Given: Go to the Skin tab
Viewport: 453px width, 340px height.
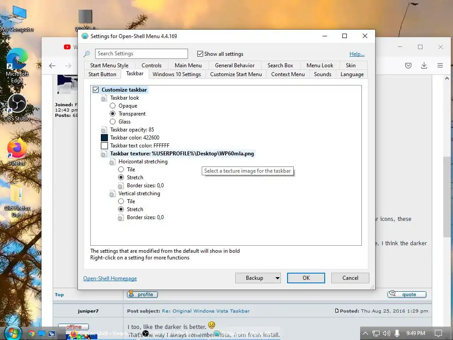Looking at the screenshot, I should (351, 66).
